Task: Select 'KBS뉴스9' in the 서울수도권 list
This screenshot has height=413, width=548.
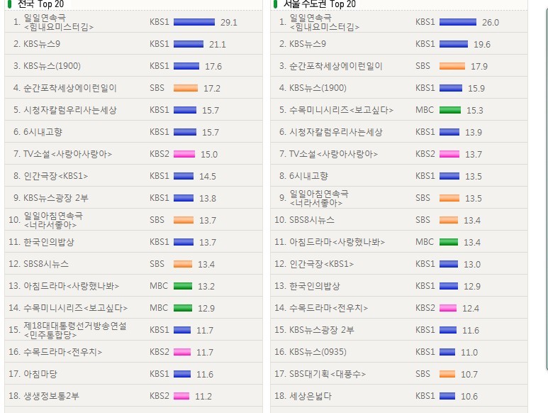Action: click(x=308, y=44)
